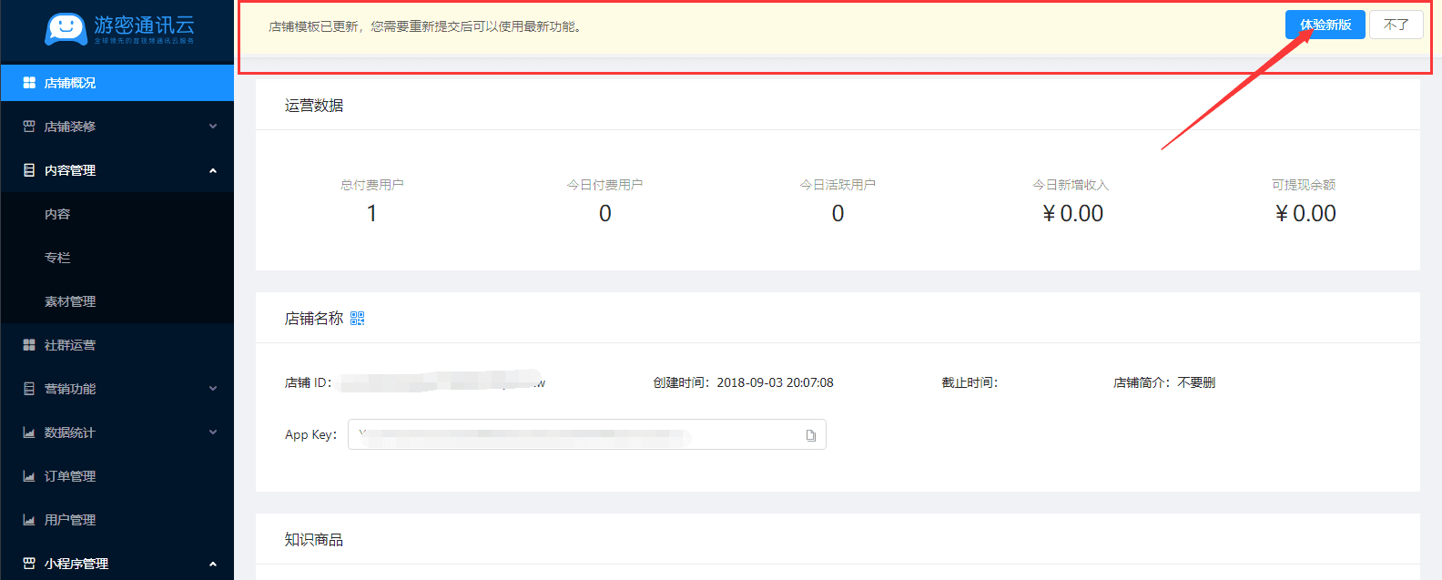Viewport: 1442px width, 580px height.
Task: Copy the App Key using copy icon
Action: coord(810,435)
